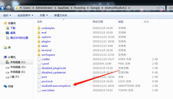
Task: Click the eval folder icon
Action: click(39, 32)
